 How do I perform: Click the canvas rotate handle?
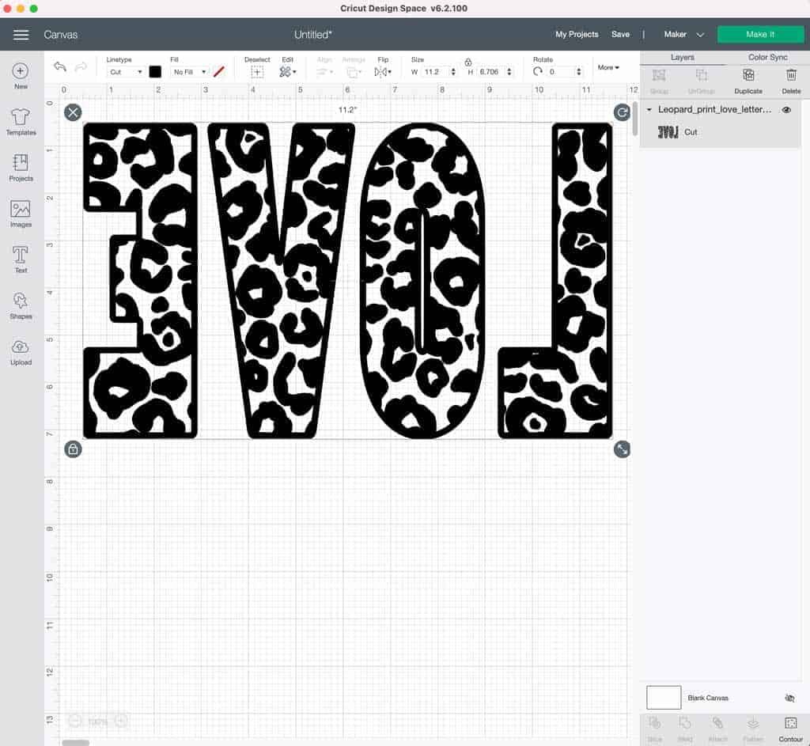(x=622, y=112)
